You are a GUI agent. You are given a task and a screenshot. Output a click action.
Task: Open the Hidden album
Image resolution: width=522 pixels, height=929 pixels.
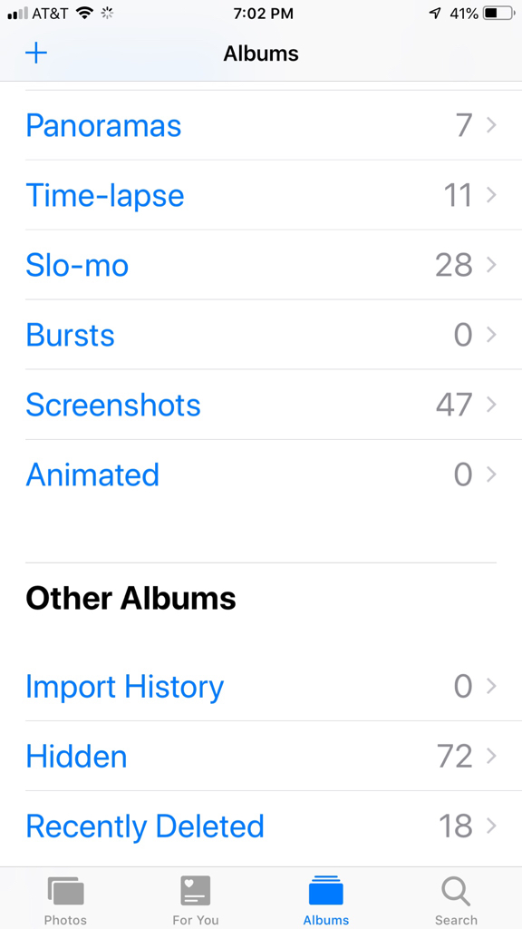coord(261,756)
